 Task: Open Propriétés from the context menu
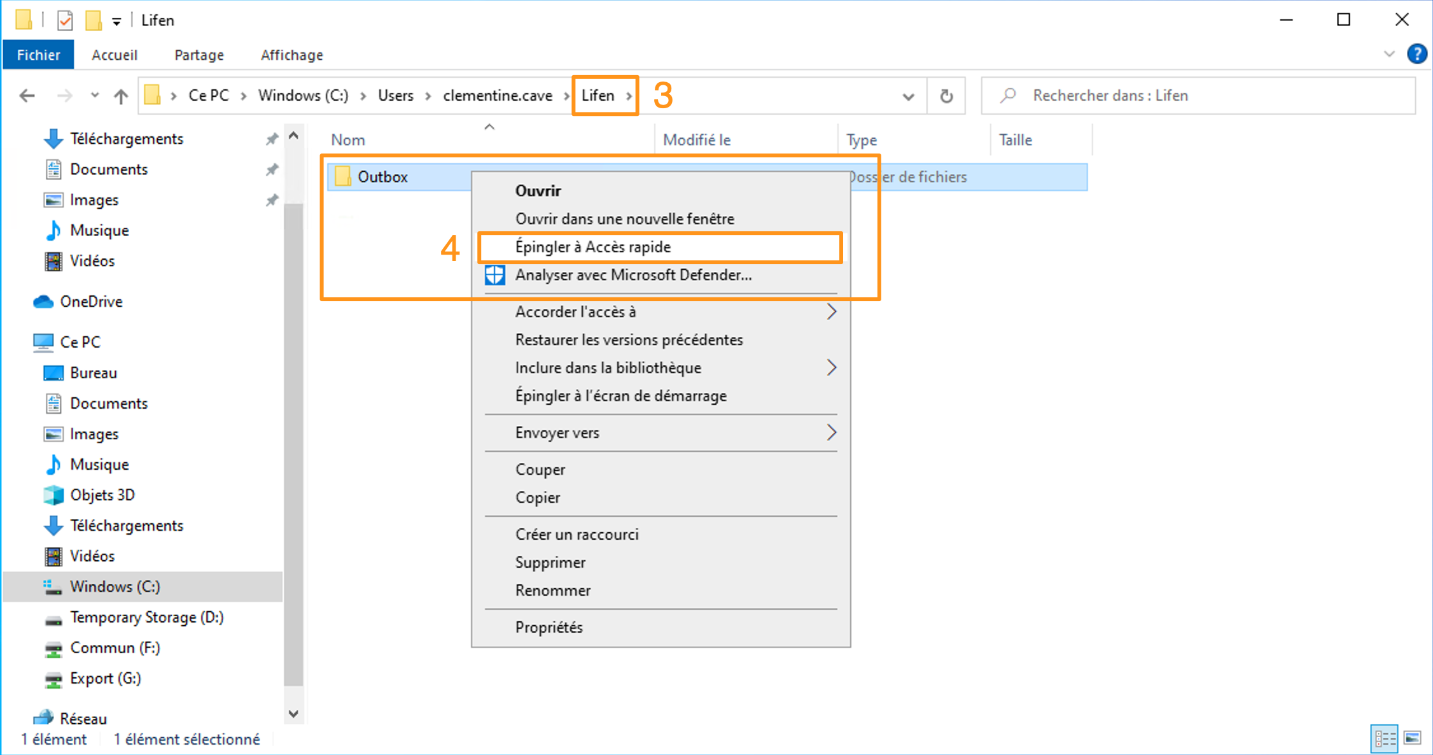661,628
